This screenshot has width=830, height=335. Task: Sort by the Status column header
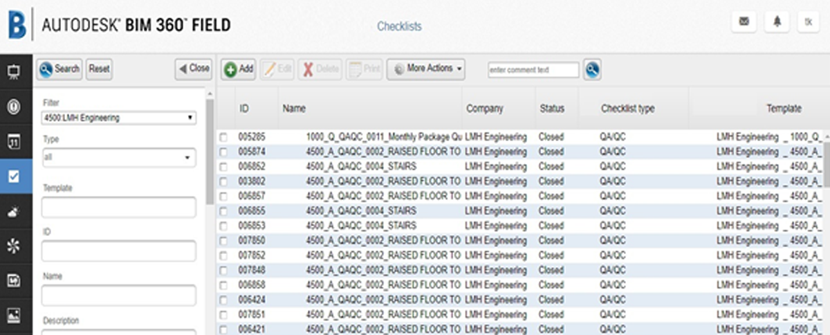(552, 109)
